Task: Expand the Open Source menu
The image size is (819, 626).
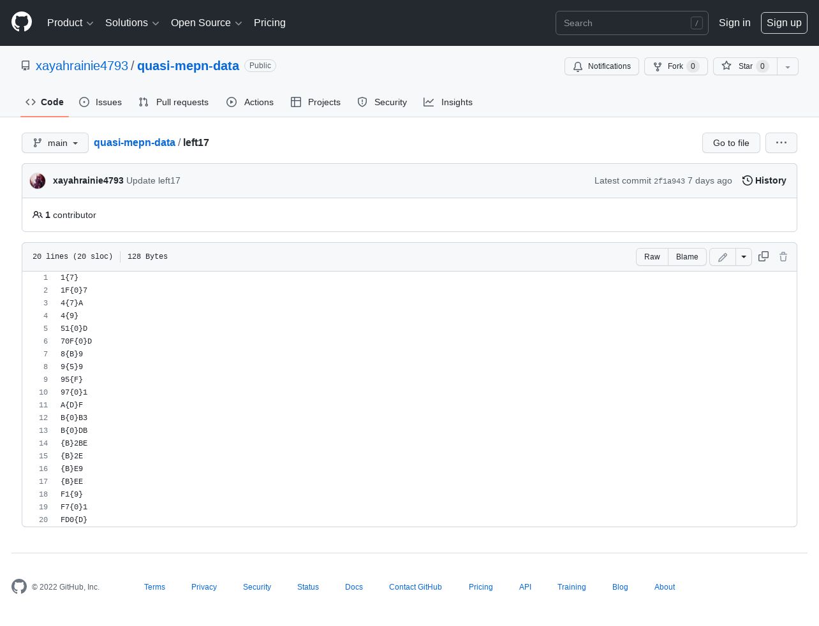Action: [x=207, y=23]
